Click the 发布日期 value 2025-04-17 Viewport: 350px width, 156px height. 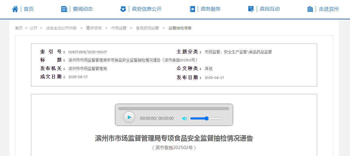214,78
